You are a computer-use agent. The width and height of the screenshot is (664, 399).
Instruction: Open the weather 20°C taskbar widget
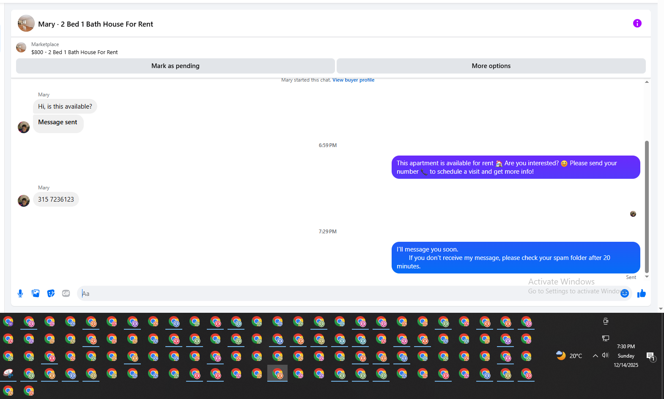click(x=569, y=356)
